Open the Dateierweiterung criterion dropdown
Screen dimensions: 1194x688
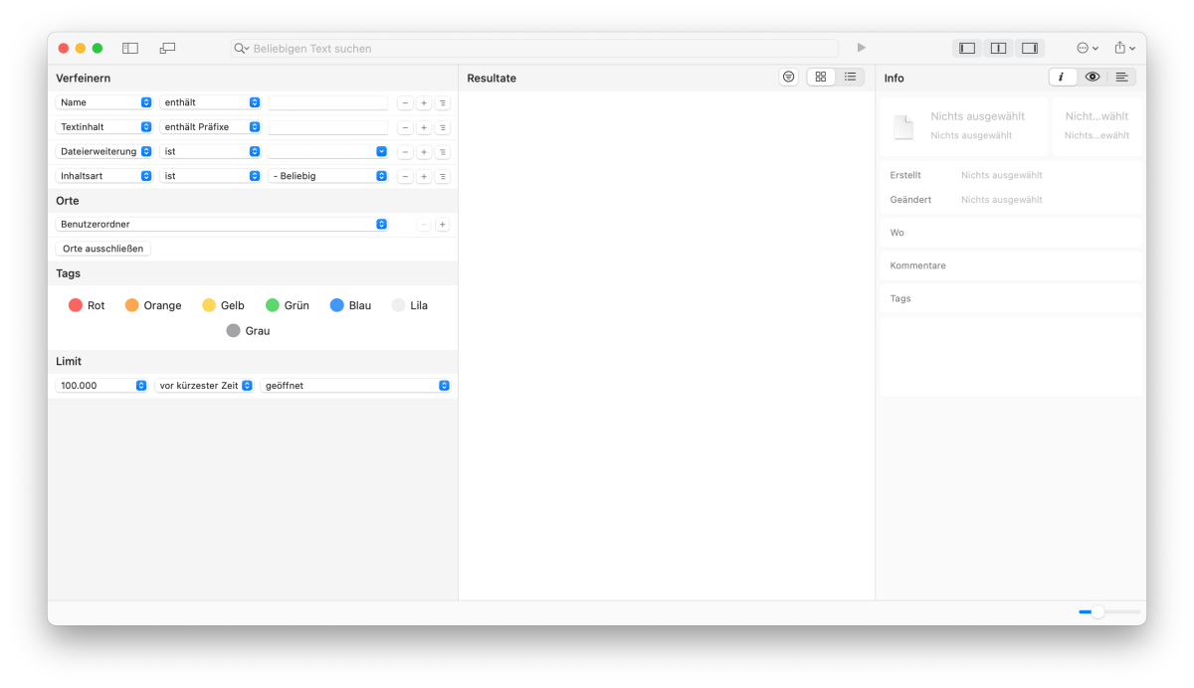coord(104,151)
